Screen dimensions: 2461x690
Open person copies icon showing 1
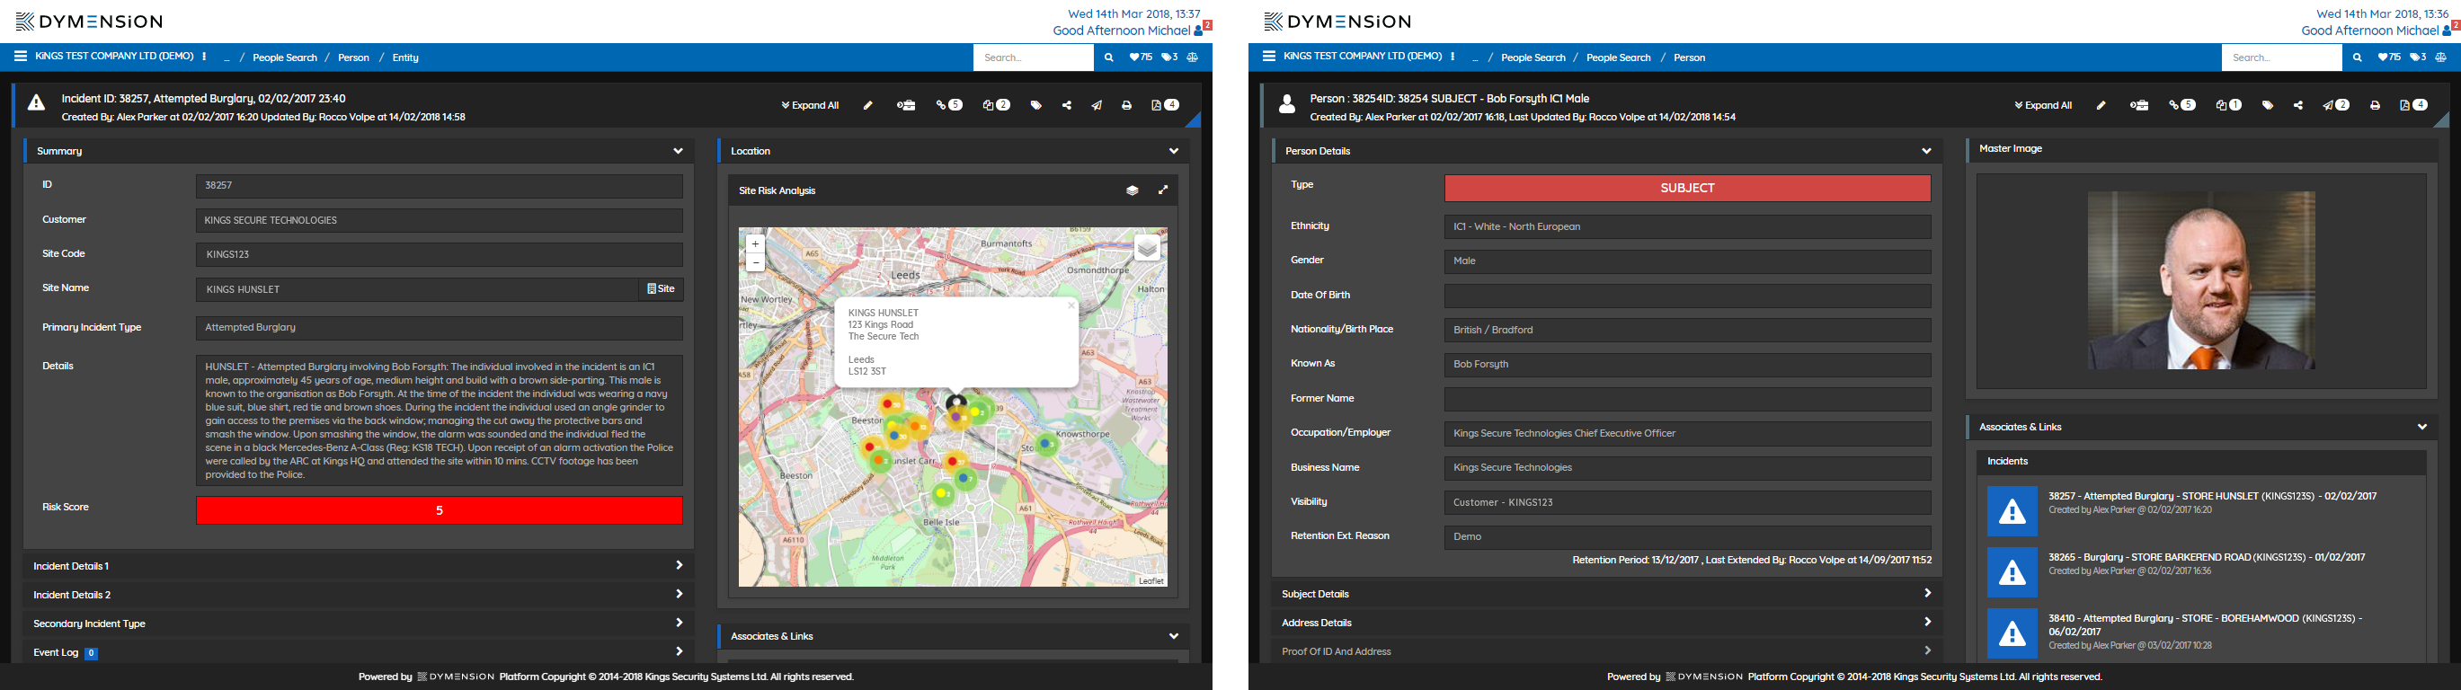click(2229, 105)
